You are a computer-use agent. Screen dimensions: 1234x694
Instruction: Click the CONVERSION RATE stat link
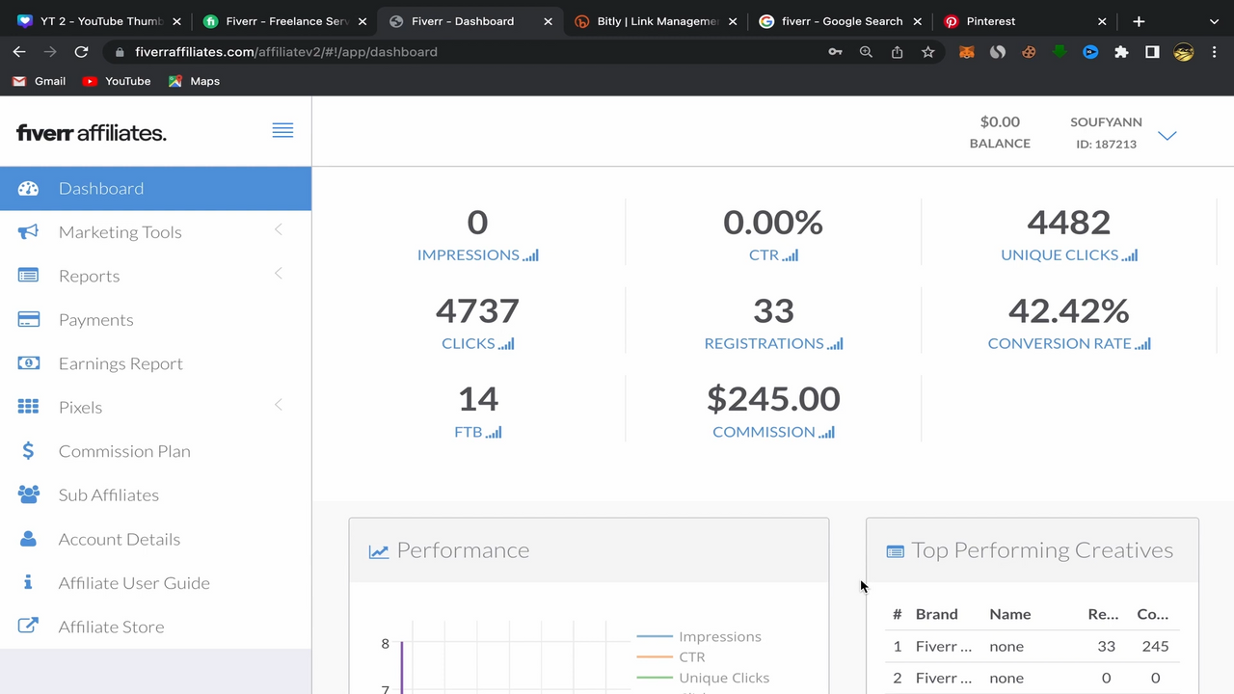(1069, 343)
